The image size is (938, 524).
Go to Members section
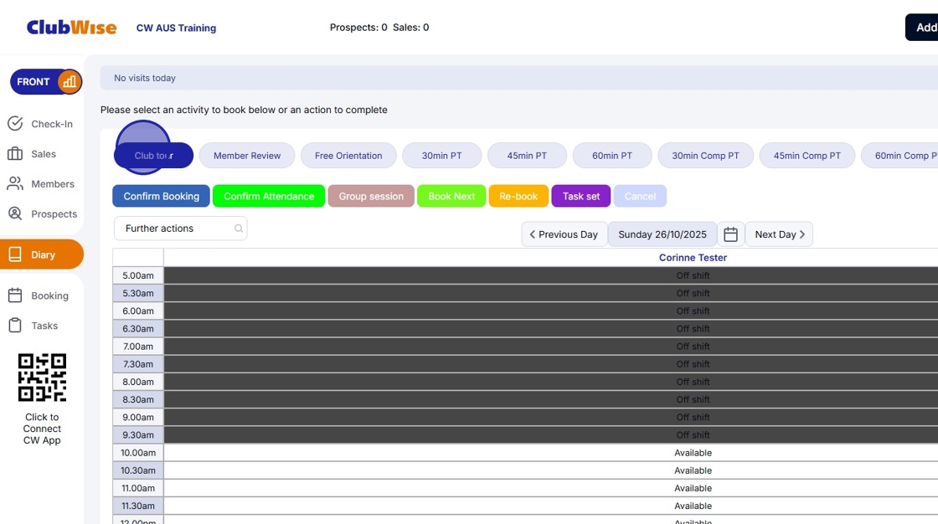coord(41,183)
